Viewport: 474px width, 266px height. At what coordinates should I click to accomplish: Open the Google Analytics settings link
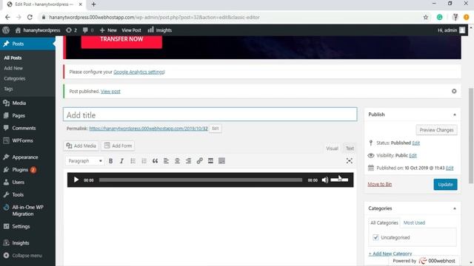(x=139, y=72)
